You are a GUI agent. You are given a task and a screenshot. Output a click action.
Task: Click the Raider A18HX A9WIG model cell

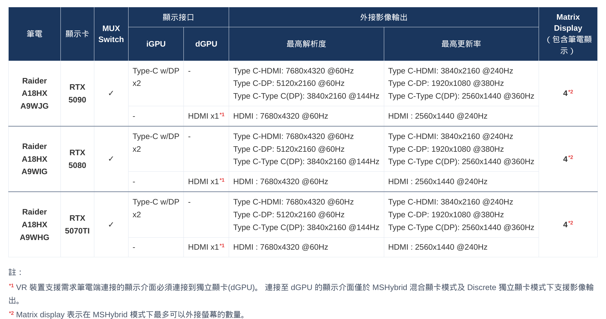(x=35, y=159)
